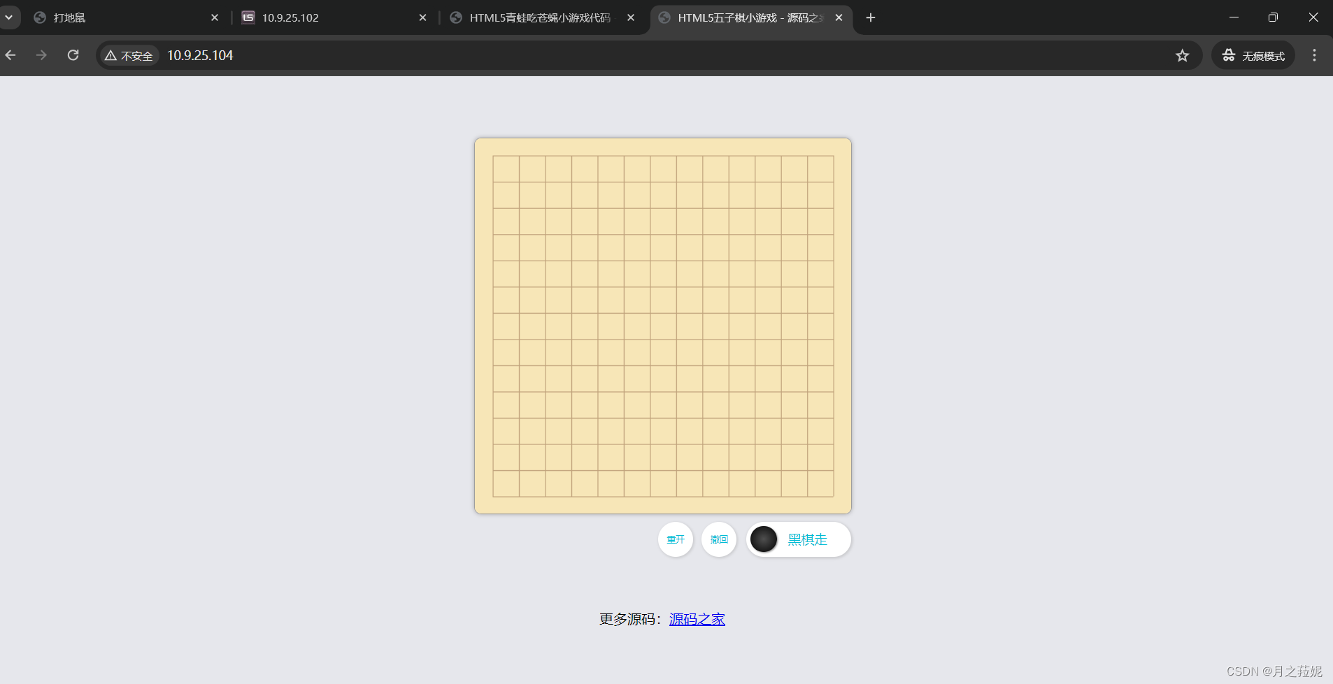Place a stone on the gomoku board center
Viewport: 1333px width, 684px height.
click(x=663, y=326)
